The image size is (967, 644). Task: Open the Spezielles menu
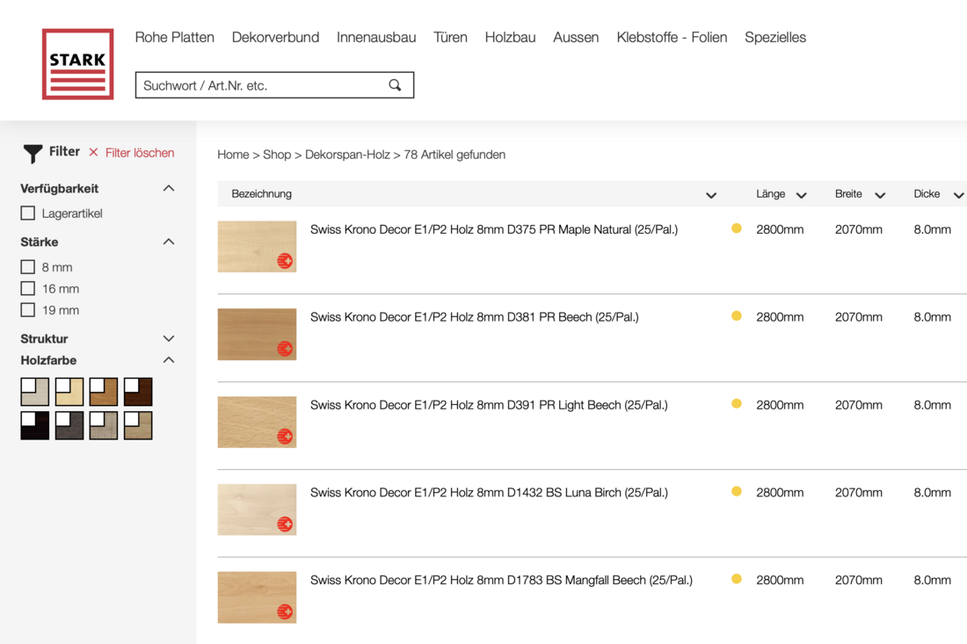[x=775, y=37]
